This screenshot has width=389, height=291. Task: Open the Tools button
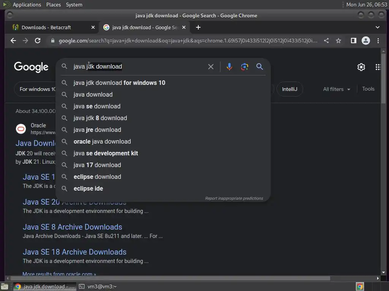click(368, 89)
